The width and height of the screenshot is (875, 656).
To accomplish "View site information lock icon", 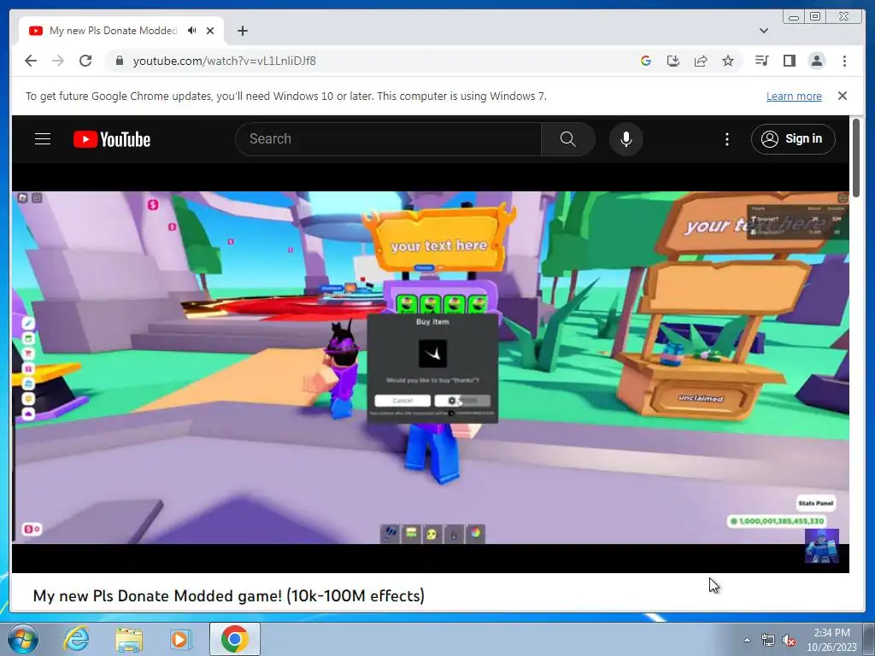I will [119, 61].
